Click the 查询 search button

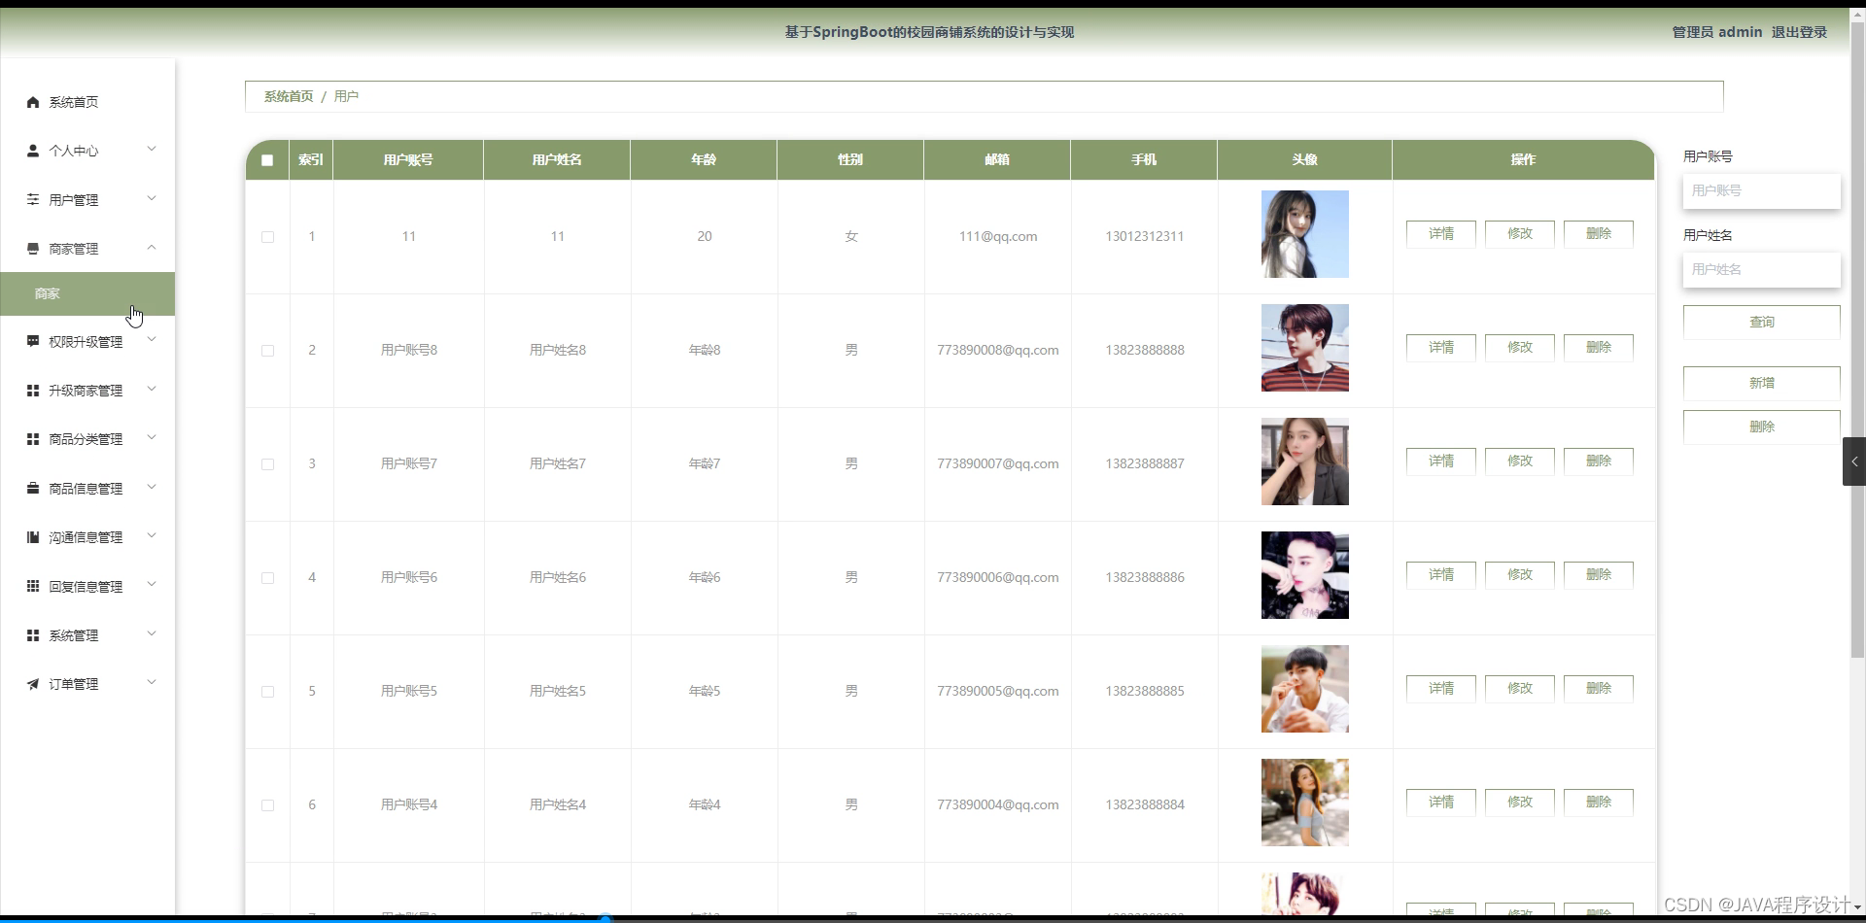tap(1761, 322)
